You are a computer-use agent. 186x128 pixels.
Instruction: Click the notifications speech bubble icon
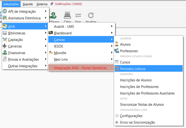point(52,4)
